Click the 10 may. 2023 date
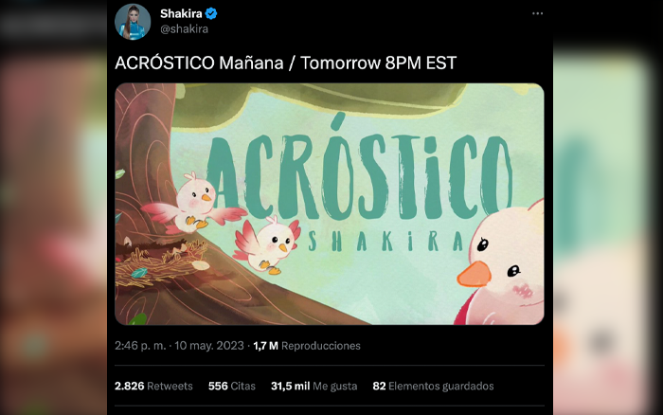663x415 pixels. tap(209, 346)
